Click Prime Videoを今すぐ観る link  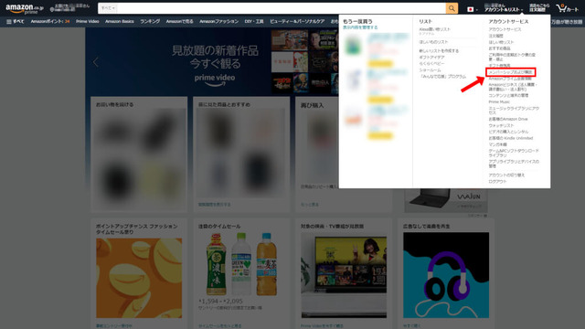pyautogui.click(x=322, y=326)
